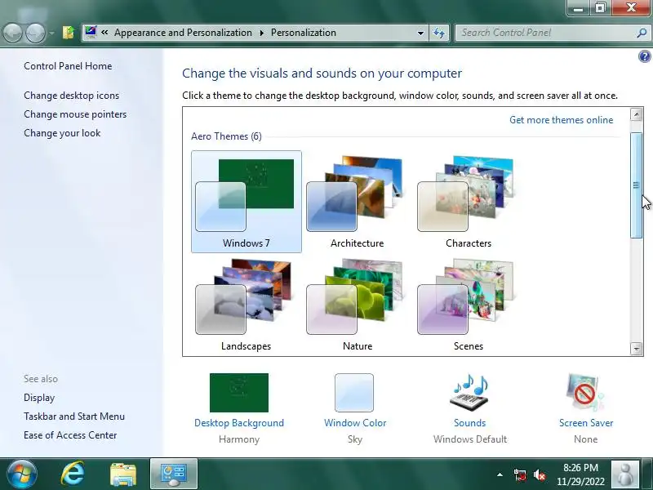Click the Control Panel icon in address bar
The width and height of the screenshot is (653, 490).
click(x=91, y=32)
